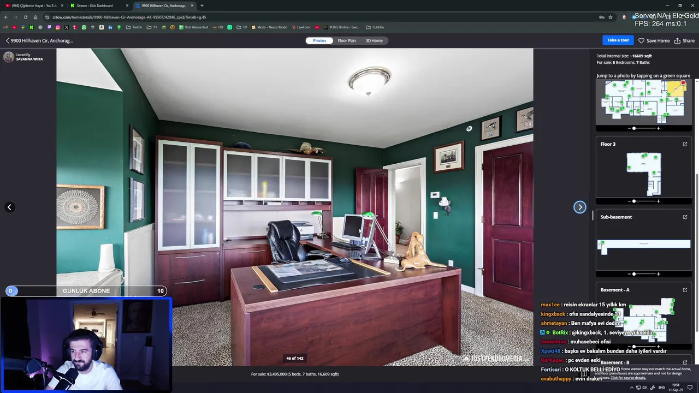Open the Subtitle bookmarks folder
Screen dimensions: 699x393
click(x=375, y=27)
